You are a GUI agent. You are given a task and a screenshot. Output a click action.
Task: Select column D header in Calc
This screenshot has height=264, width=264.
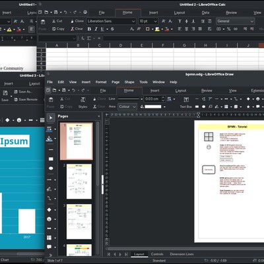[120, 46]
